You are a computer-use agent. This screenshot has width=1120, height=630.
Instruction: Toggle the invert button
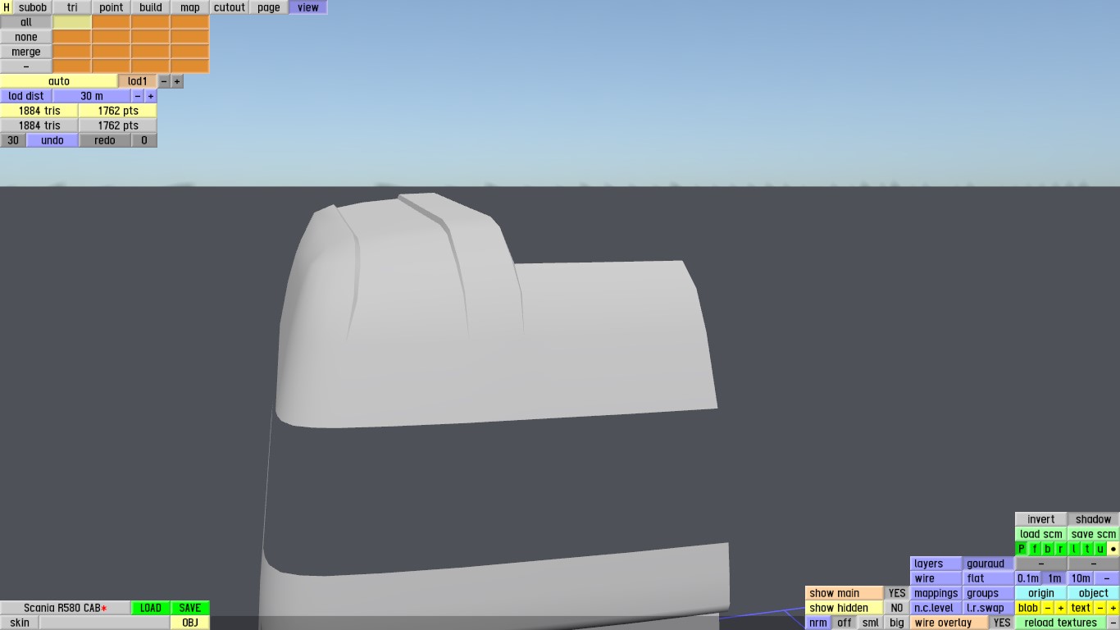pyautogui.click(x=1041, y=519)
